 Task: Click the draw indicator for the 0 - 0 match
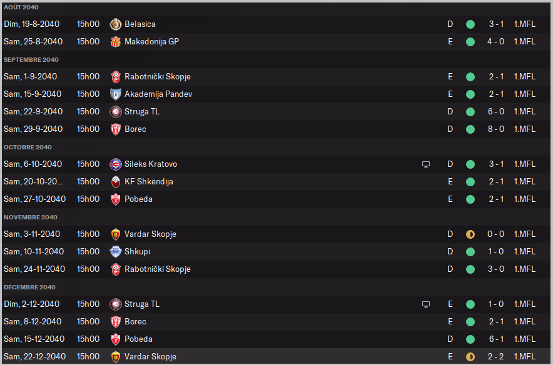[470, 234]
